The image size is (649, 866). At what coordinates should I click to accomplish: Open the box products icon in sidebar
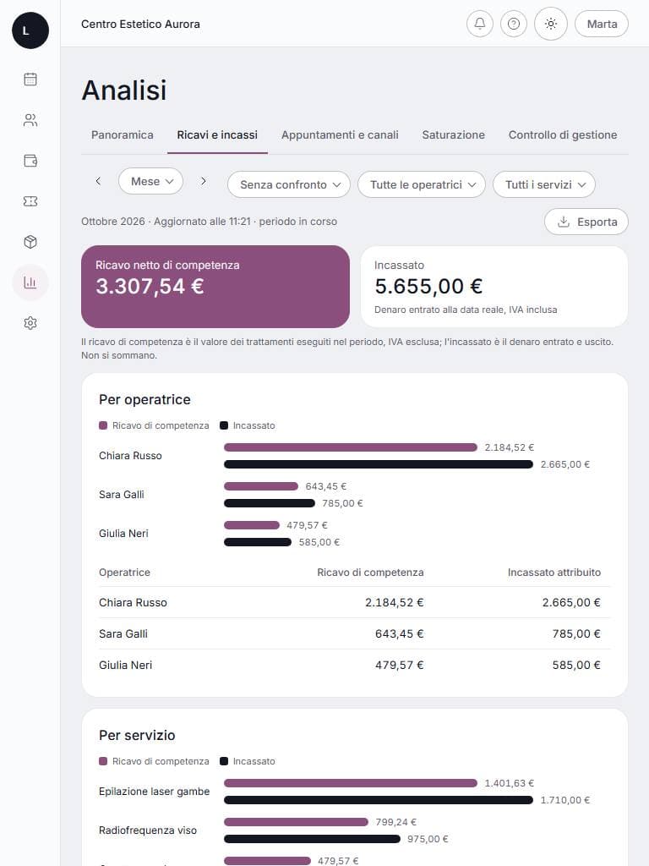pos(30,242)
